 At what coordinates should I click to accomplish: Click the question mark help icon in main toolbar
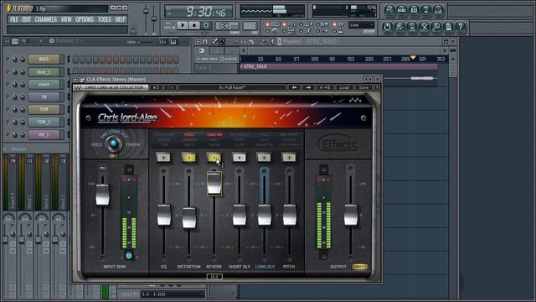click(461, 27)
